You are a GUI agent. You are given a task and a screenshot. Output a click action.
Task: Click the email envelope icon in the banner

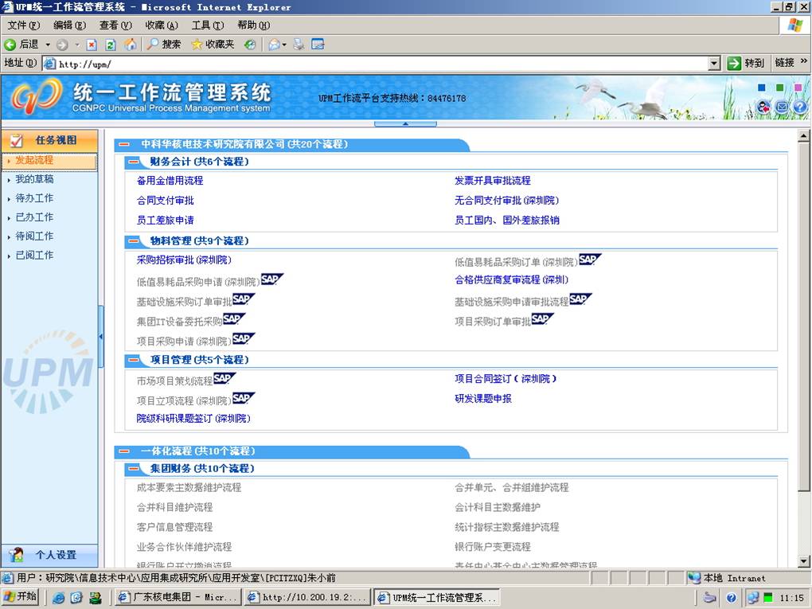[783, 106]
